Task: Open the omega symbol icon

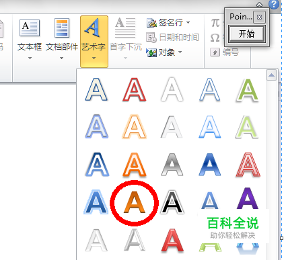Action: (x=215, y=38)
